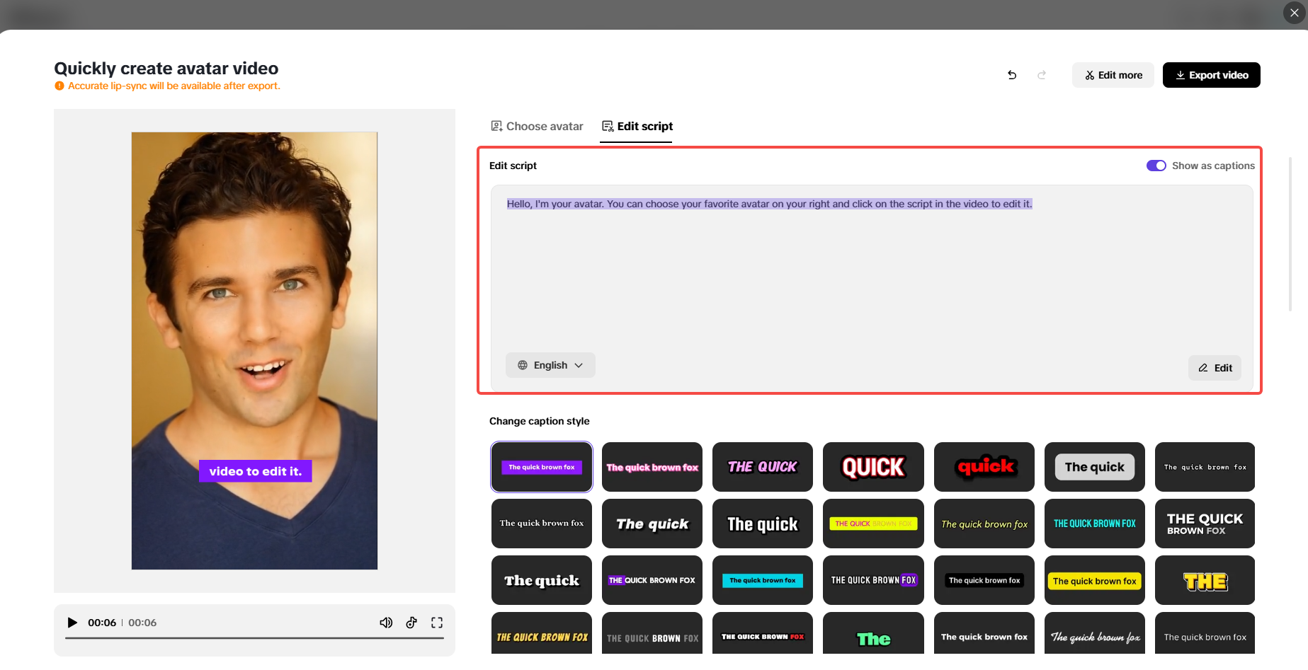
Task: Open the preview in fullscreen
Action: click(x=437, y=623)
